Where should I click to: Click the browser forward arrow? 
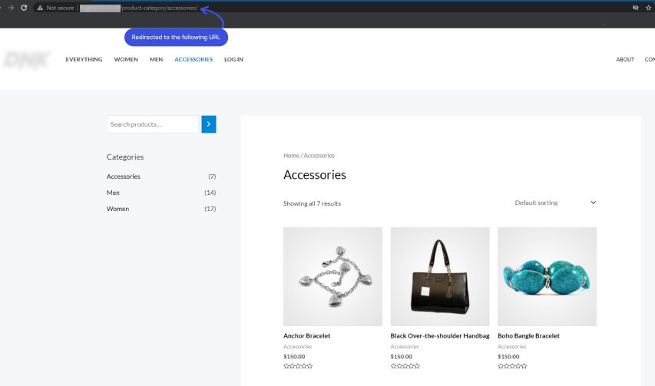(11, 8)
